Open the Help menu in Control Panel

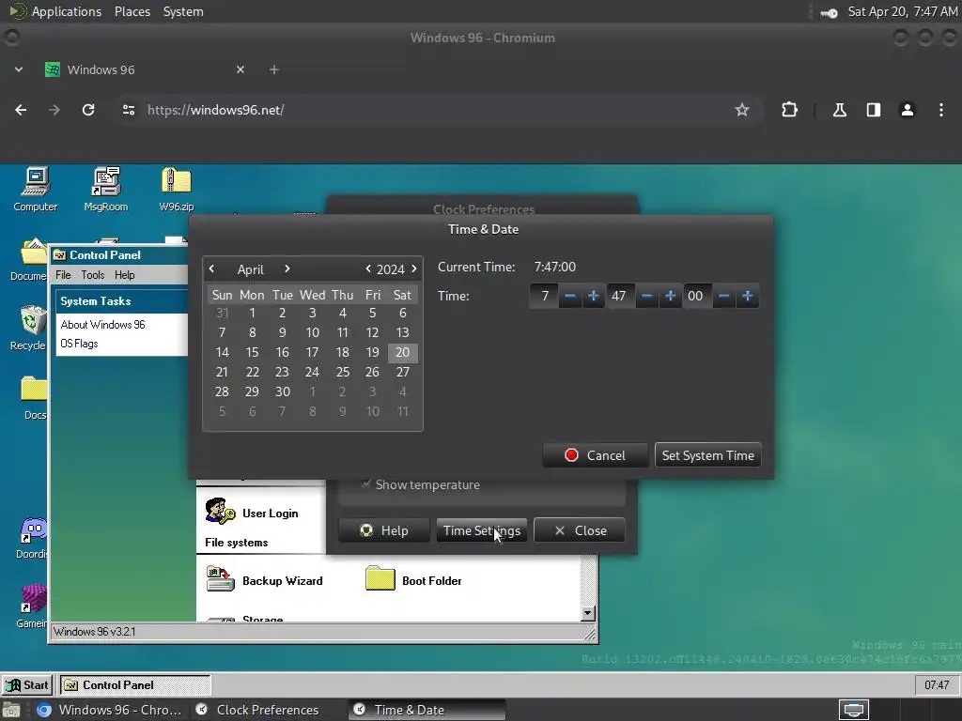tap(125, 275)
